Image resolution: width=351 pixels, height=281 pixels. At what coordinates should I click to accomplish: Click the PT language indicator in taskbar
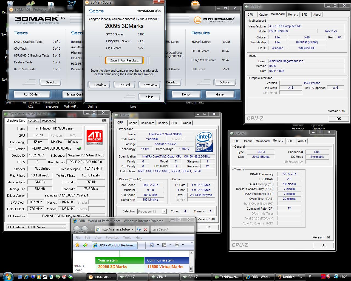(x=311, y=277)
